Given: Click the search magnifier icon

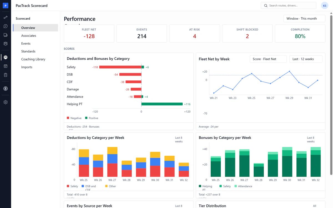Looking at the screenshot, I should 266,6.
